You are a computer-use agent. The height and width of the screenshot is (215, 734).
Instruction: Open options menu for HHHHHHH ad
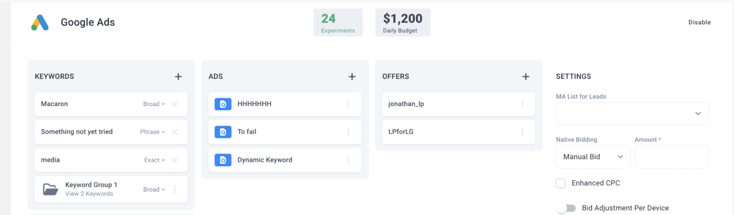point(348,104)
